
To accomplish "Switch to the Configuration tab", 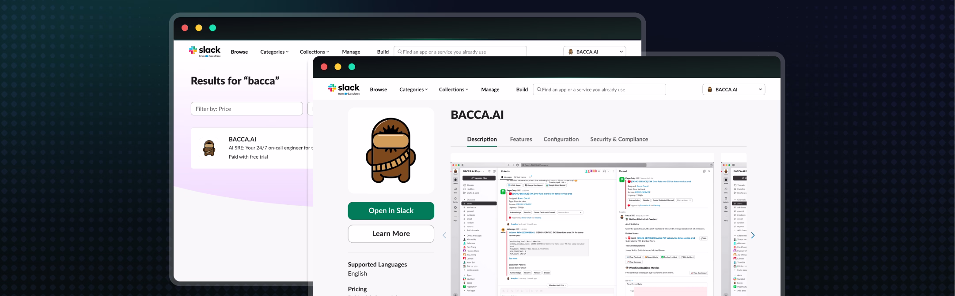I will (x=561, y=139).
